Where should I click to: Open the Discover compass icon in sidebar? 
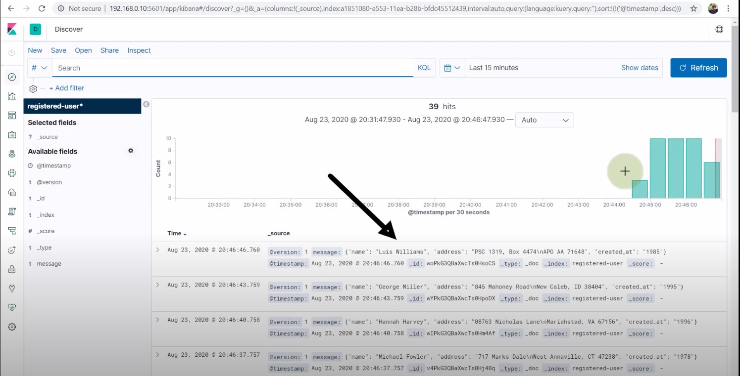point(11,77)
